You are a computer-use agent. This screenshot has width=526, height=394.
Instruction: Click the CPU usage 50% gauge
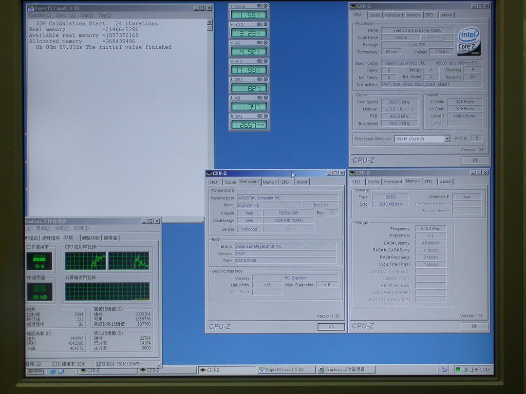tap(39, 261)
